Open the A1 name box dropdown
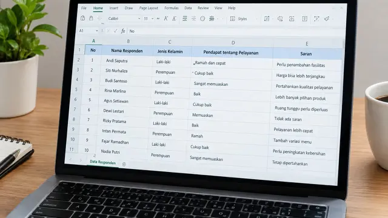The width and height of the screenshot is (388, 218). click(97, 31)
